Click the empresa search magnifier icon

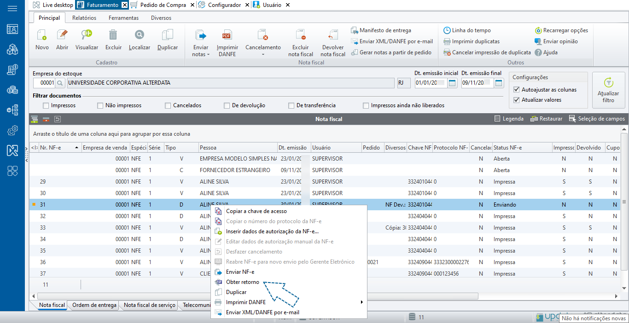[60, 83]
